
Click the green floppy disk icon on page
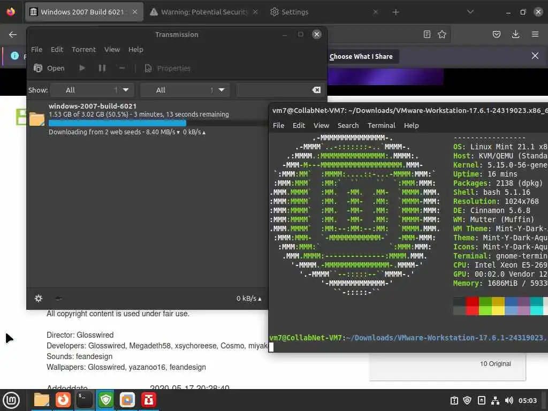click(x=21, y=117)
